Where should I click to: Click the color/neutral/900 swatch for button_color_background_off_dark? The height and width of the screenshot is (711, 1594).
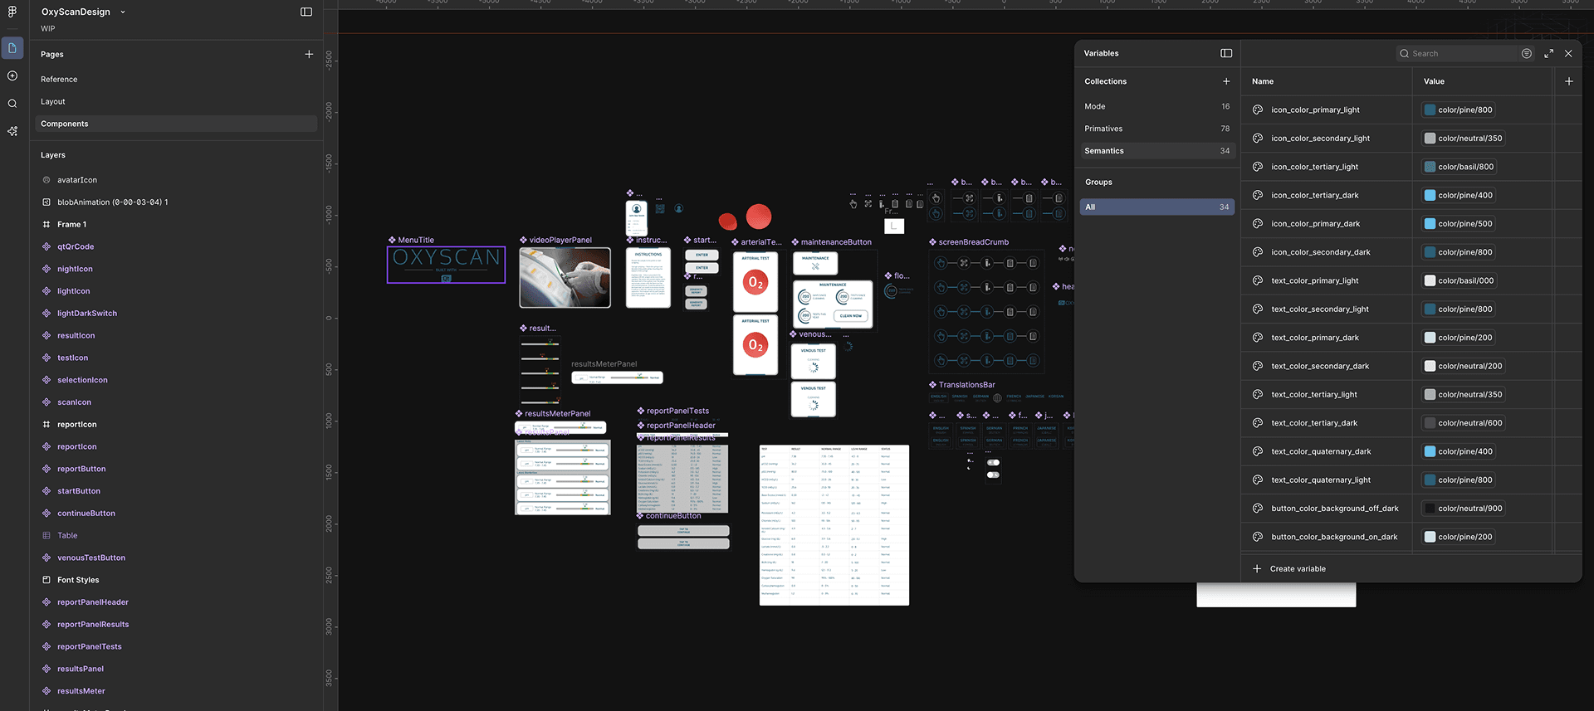tap(1430, 509)
